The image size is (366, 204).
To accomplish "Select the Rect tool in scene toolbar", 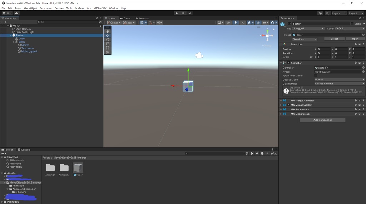I will (107, 48).
